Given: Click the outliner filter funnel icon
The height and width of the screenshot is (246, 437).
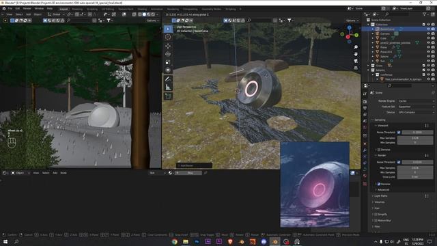Looking at the screenshot, I should click(424, 14).
